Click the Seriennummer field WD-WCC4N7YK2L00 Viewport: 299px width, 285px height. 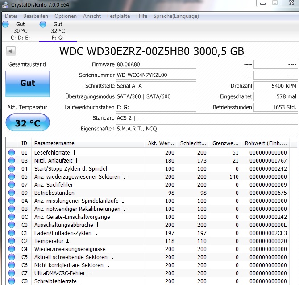tap(156, 75)
